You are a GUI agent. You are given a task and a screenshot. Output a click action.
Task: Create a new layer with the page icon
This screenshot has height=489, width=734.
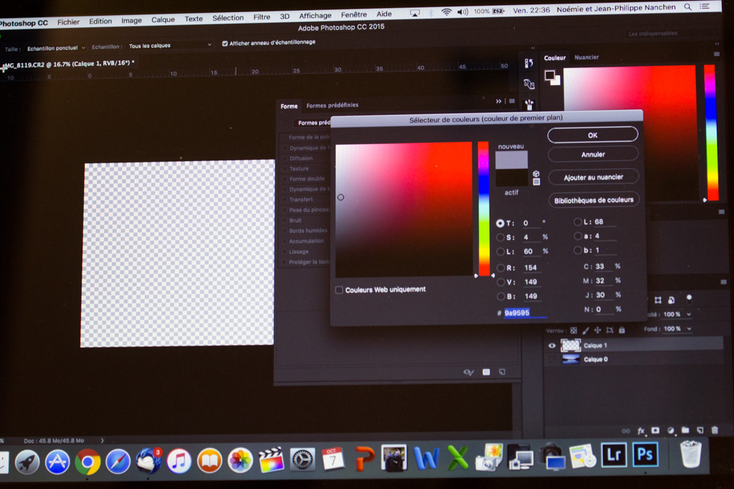(x=700, y=430)
